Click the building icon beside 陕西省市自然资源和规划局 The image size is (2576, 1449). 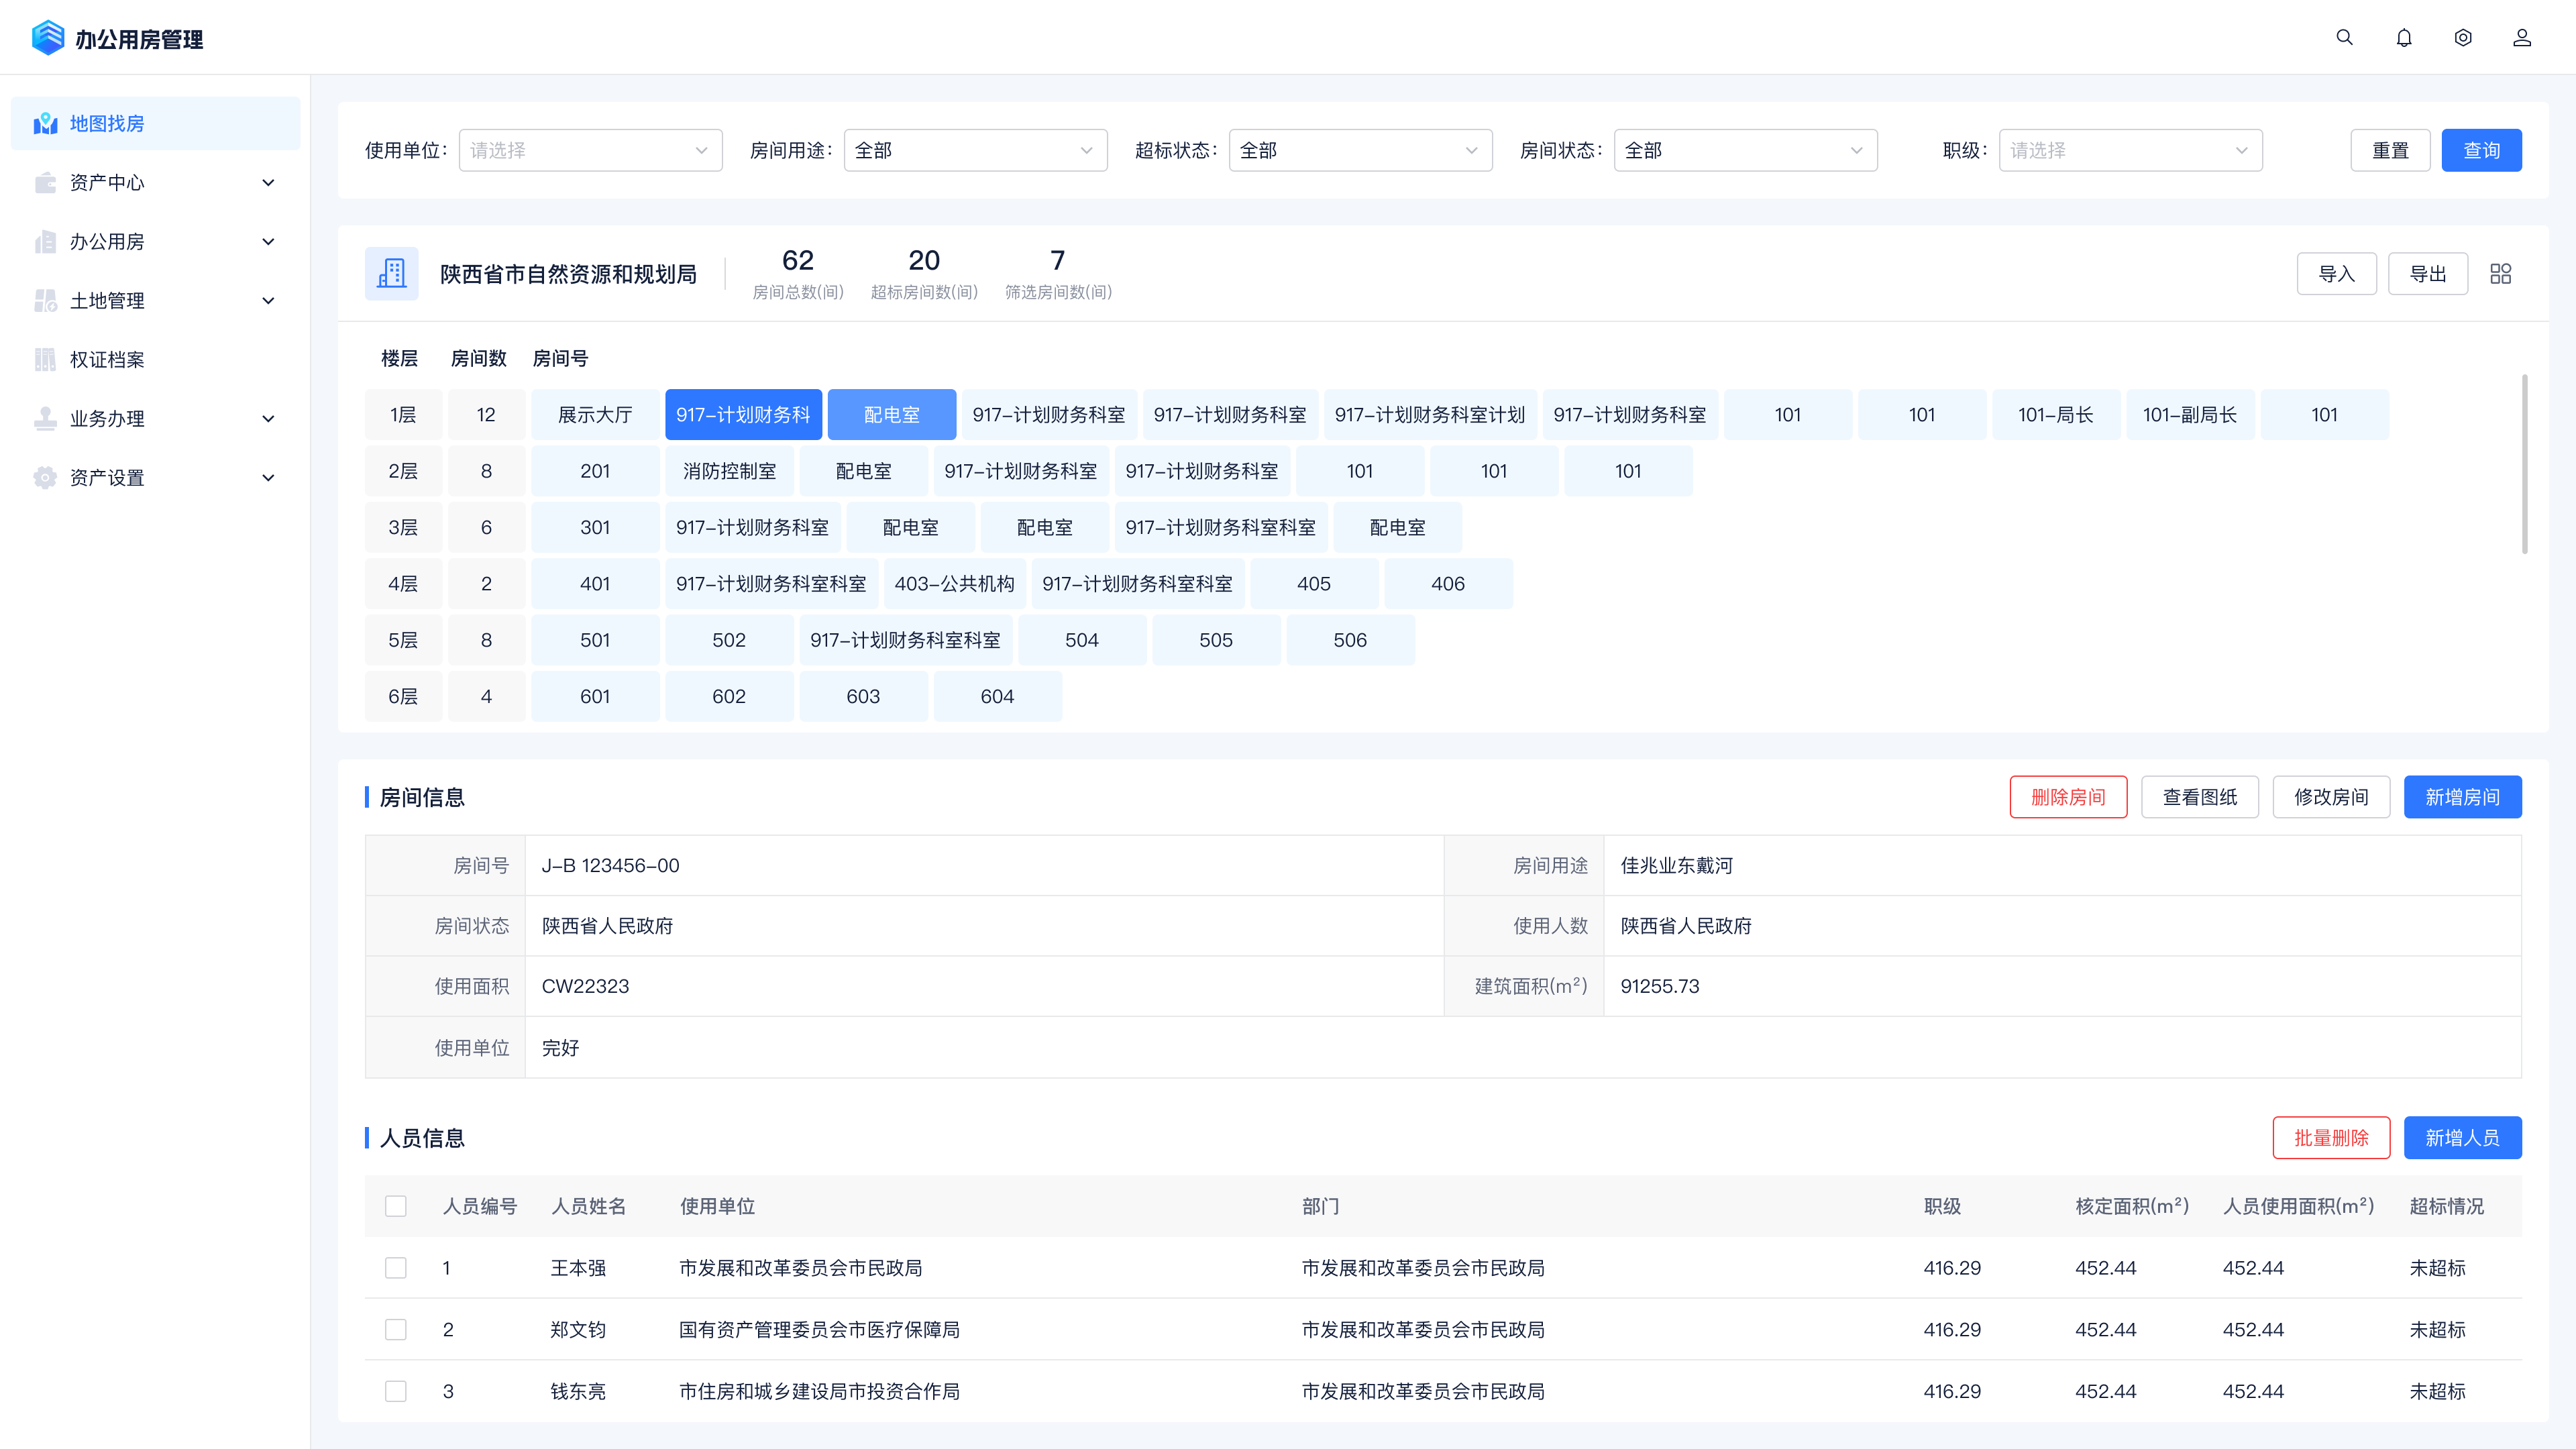[x=391, y=274]
